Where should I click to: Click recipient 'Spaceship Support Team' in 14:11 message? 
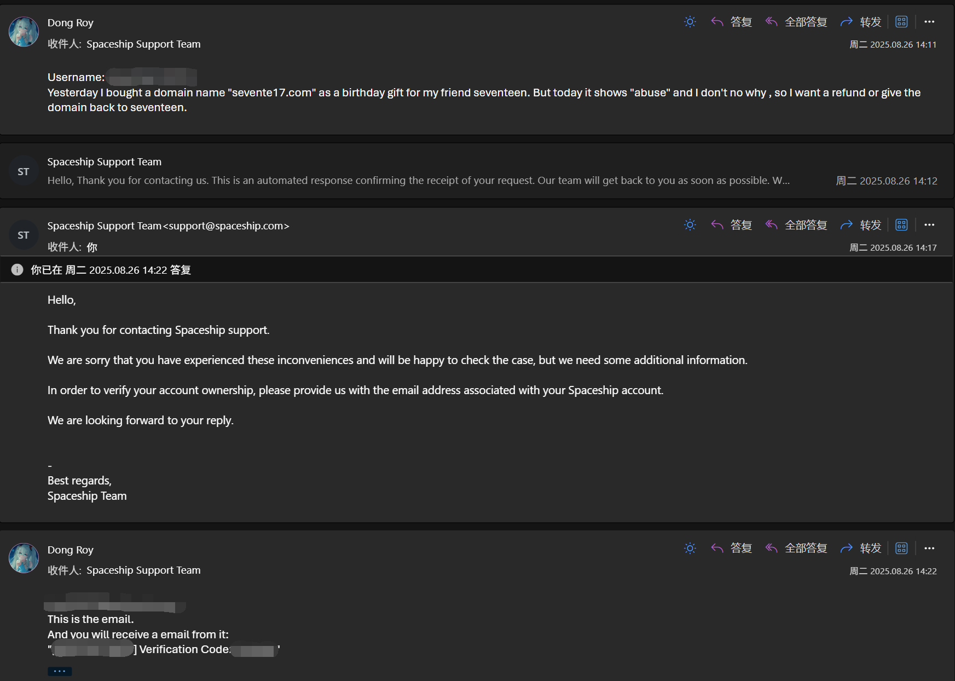[x=143, y=44]
